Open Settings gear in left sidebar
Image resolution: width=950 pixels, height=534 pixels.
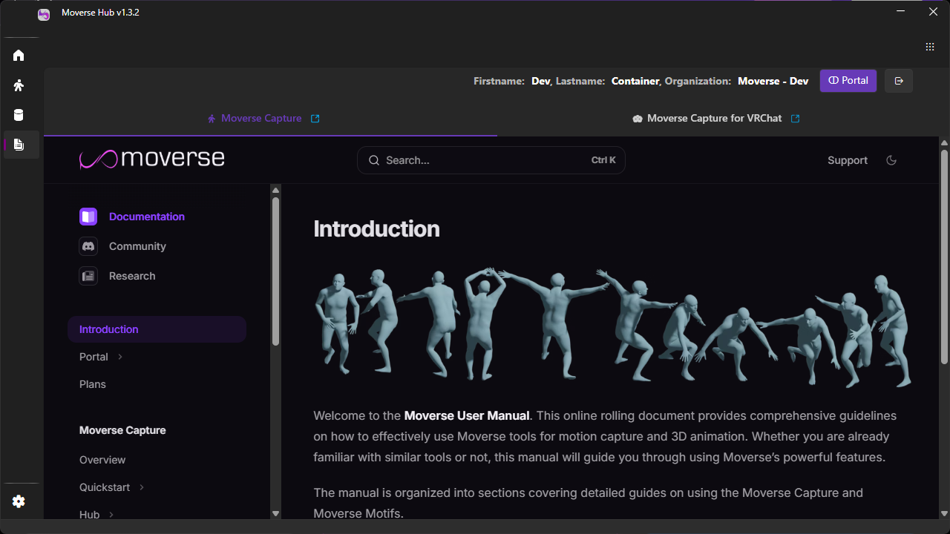tap(19, 501)
